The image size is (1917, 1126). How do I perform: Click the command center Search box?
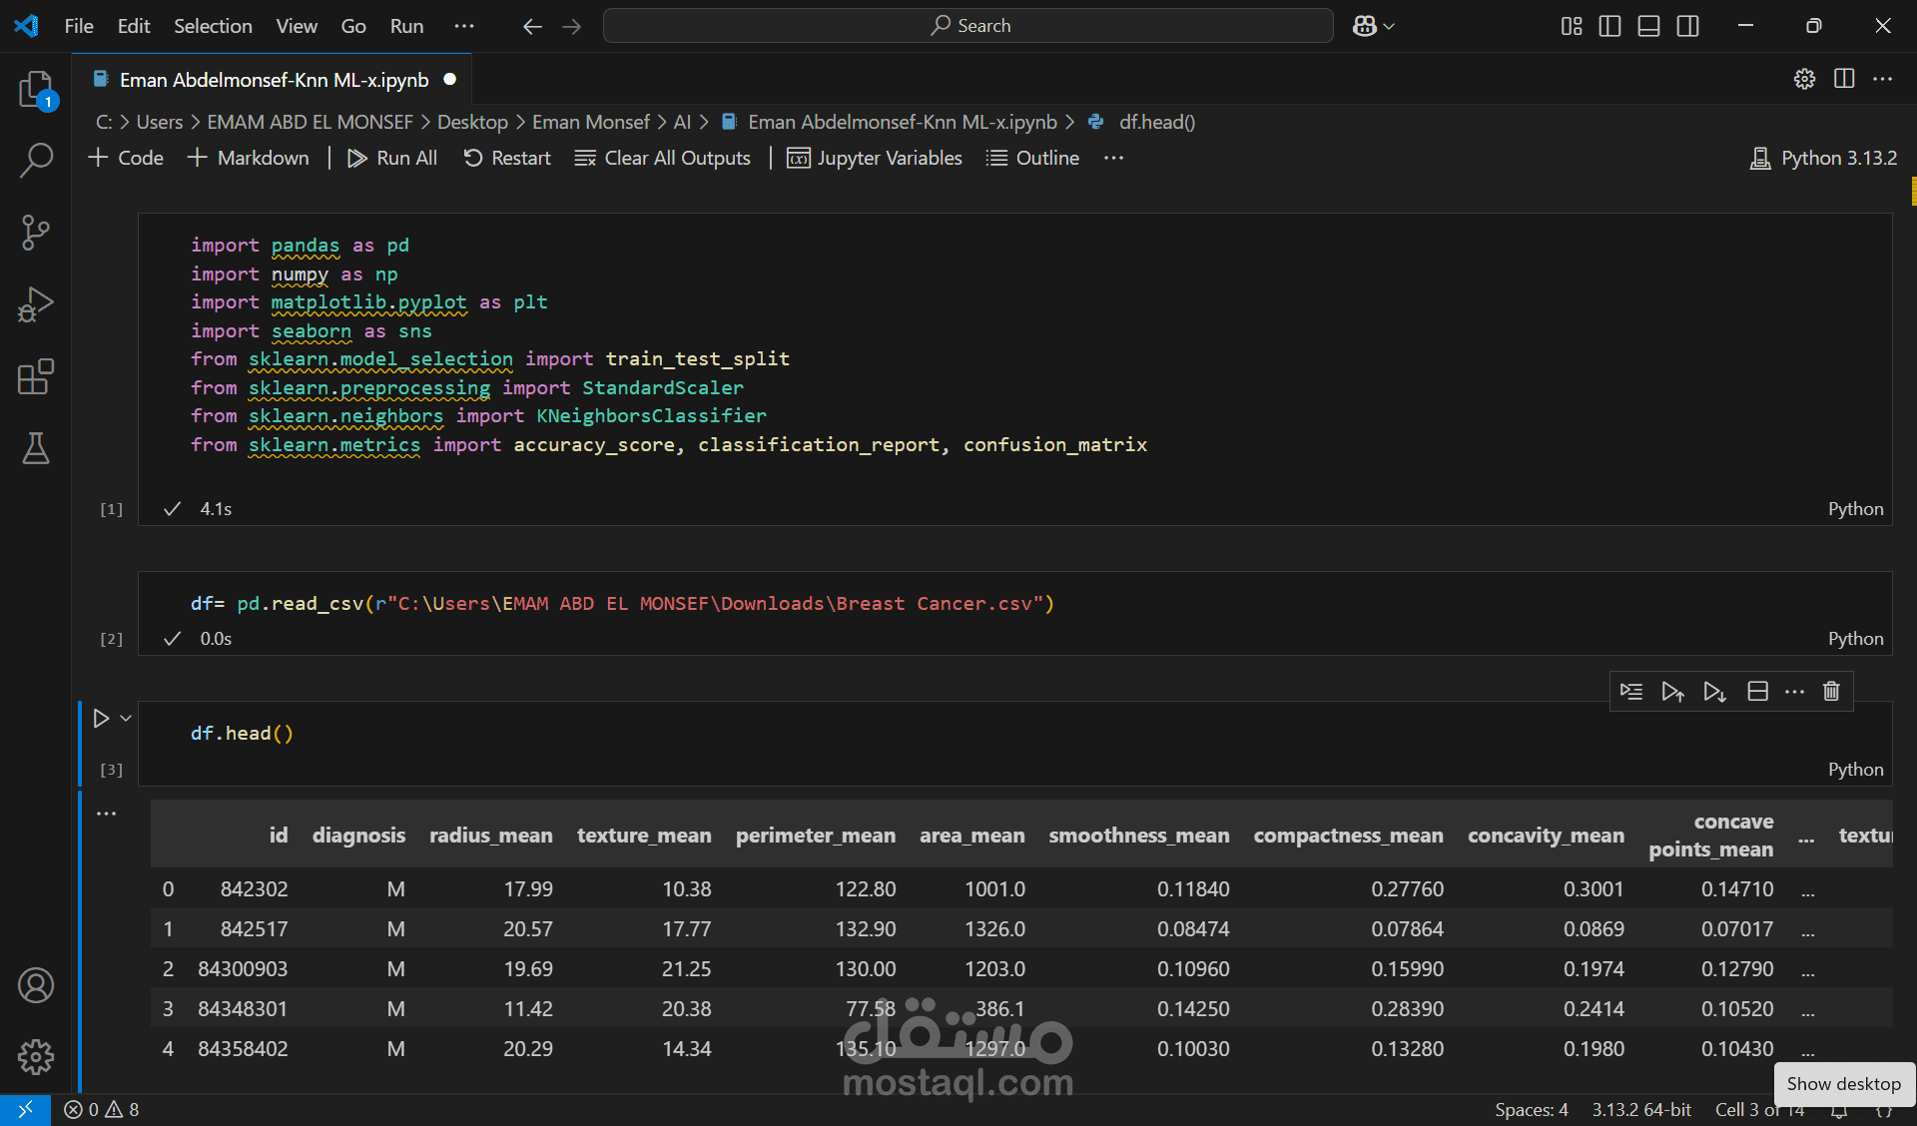click(x=967, y=26)
